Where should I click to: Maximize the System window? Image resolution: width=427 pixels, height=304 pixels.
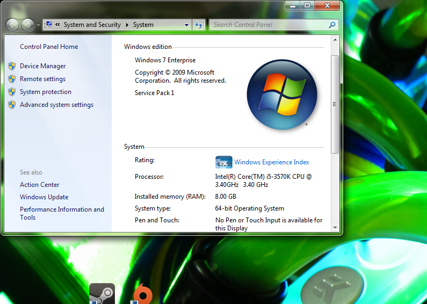point(307,6)
